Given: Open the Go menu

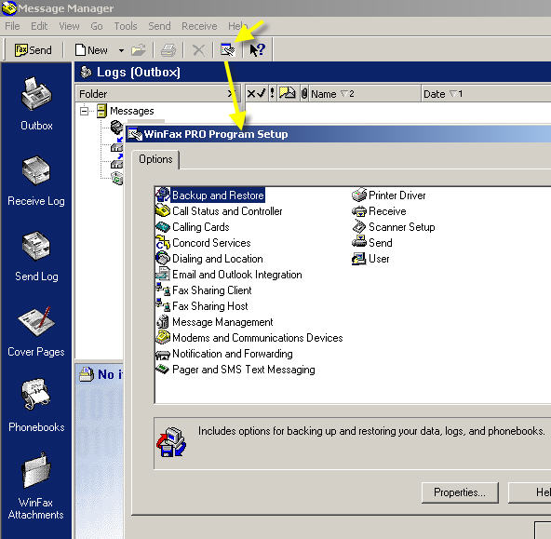Looking at the screenshot, I should (97, 26).
